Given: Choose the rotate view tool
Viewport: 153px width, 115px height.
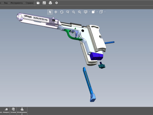Looking at the screenshot, I should 62,12.
